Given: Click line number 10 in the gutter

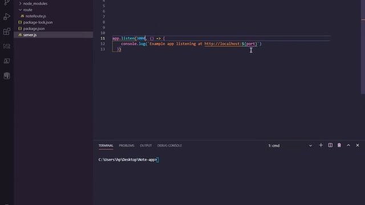Looking at the screenshot, I should (103, 33).
